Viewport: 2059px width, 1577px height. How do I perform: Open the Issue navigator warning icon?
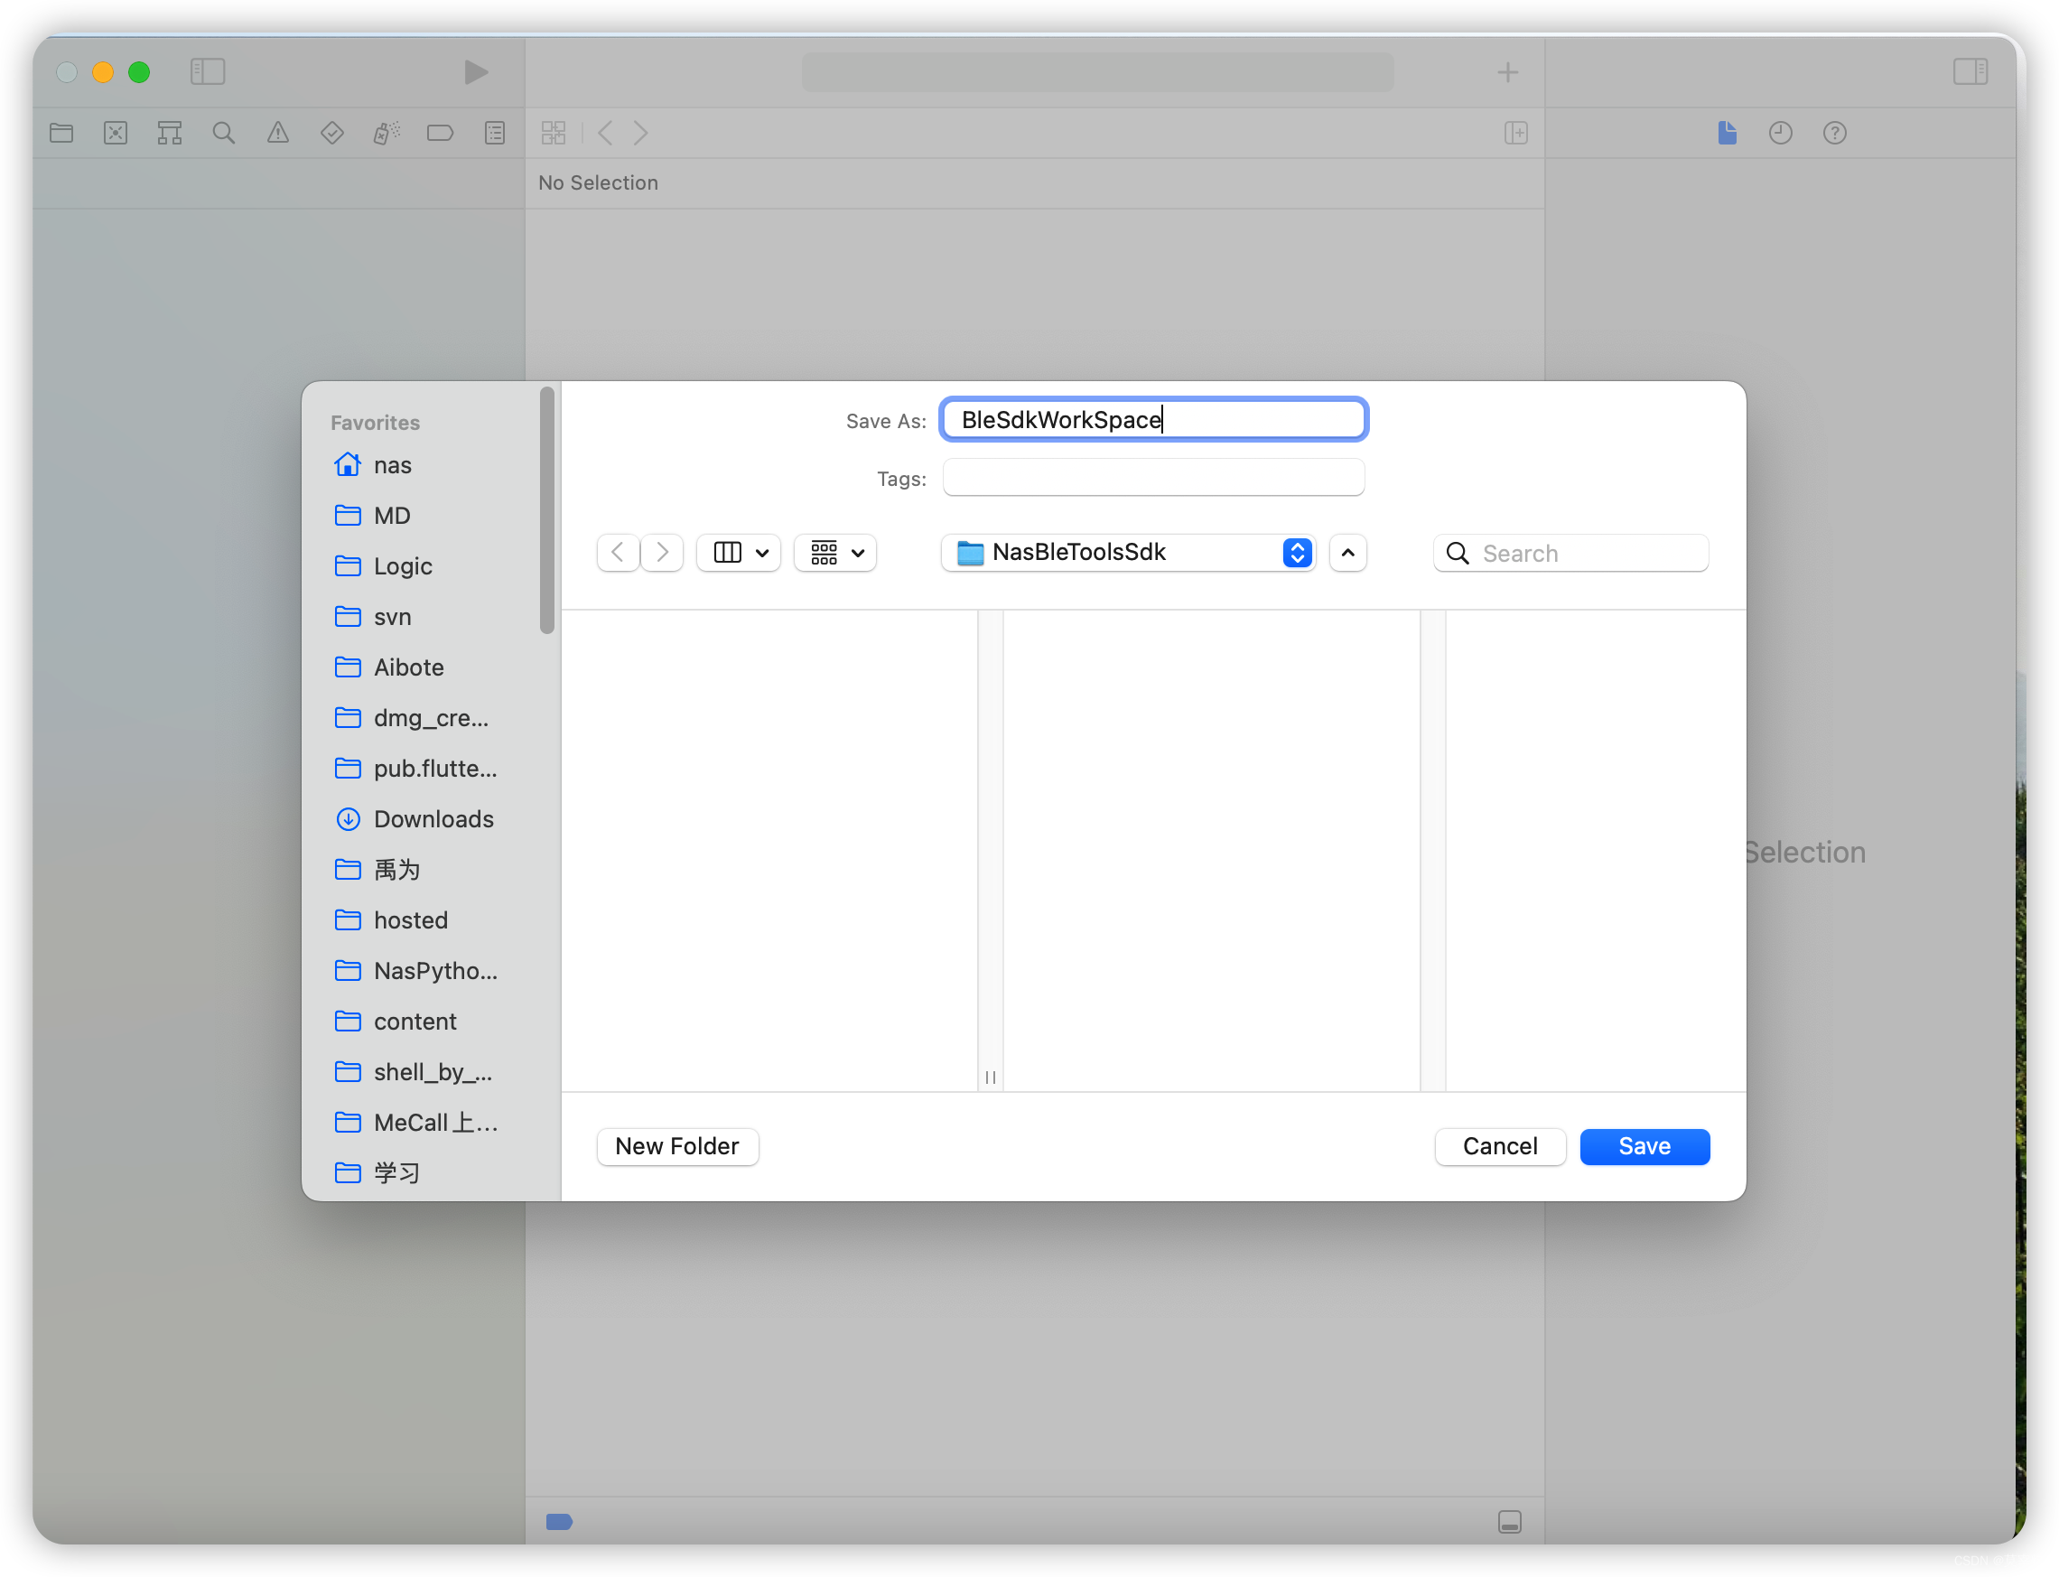click(x=278, y=134)
